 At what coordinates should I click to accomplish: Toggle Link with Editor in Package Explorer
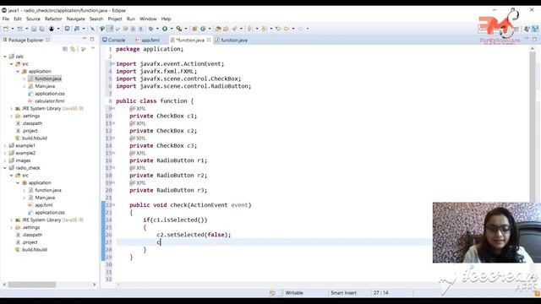(73, 49)
